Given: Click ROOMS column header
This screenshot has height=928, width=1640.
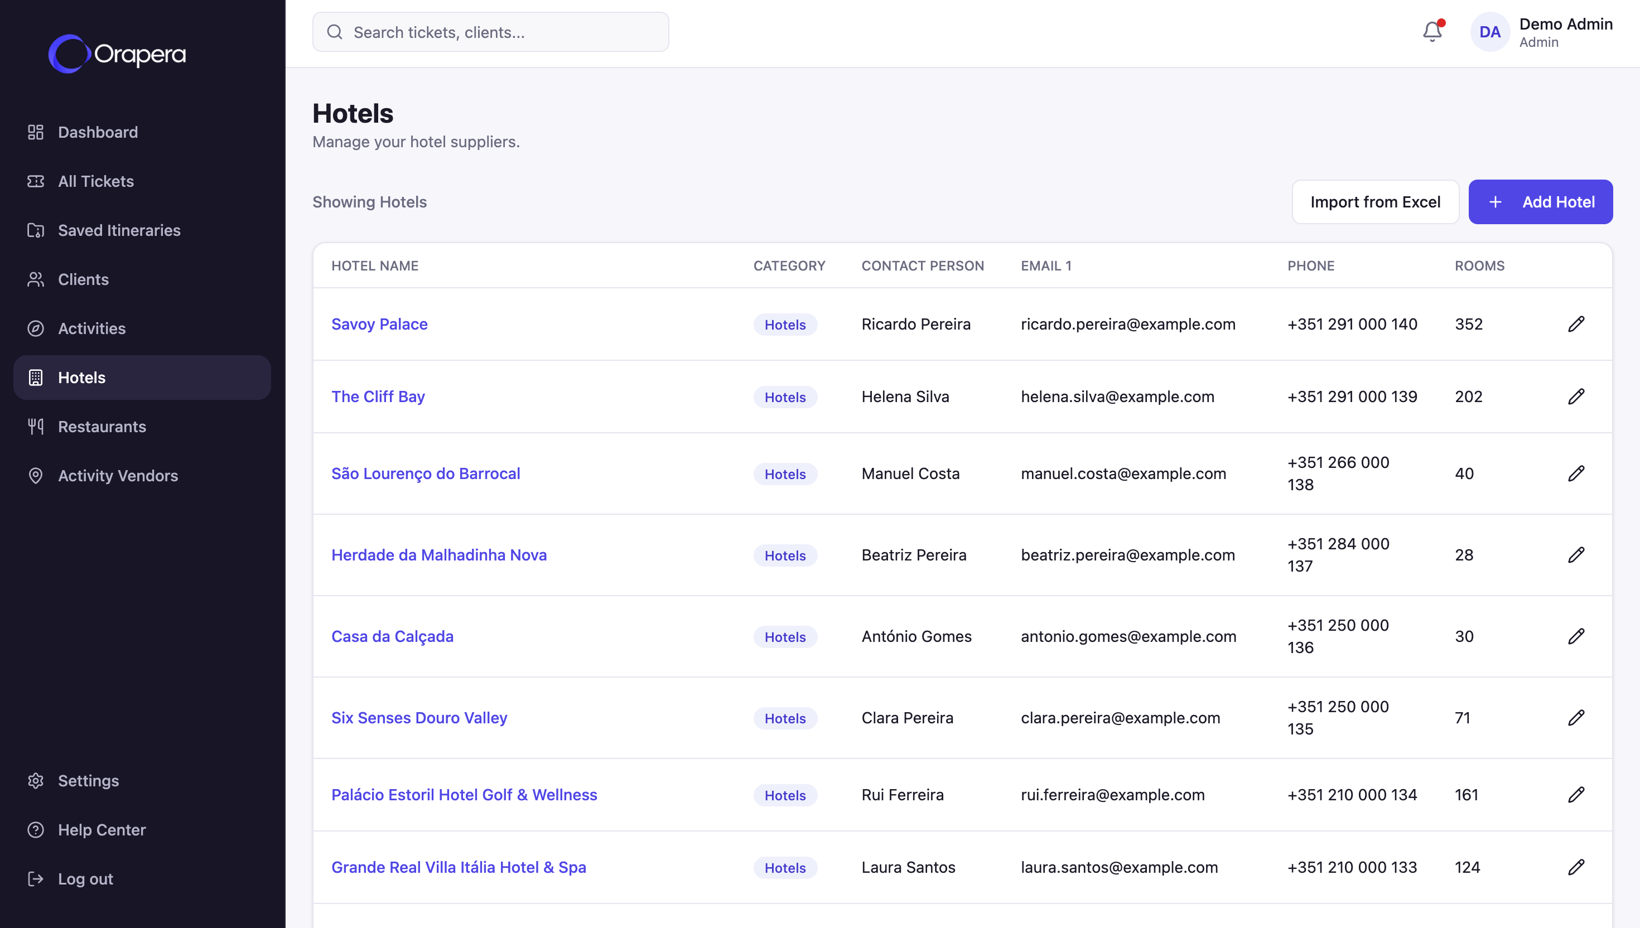Looking at the screenshot, I should [1479, 266].
